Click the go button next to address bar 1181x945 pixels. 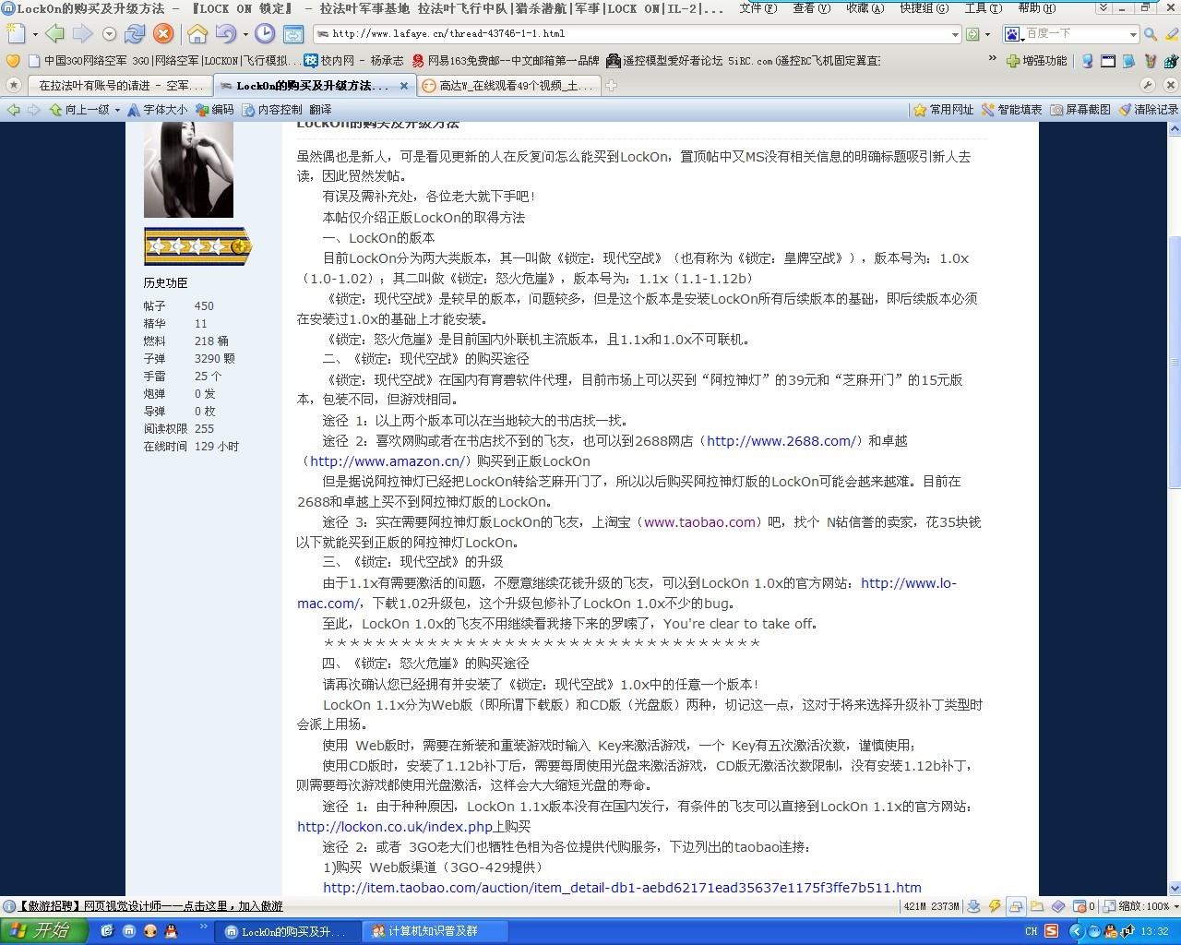point(972,34)
